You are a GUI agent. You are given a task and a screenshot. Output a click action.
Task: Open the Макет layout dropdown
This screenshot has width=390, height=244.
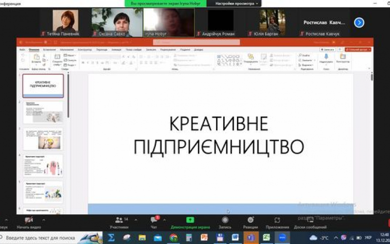(x=70, y=55)
